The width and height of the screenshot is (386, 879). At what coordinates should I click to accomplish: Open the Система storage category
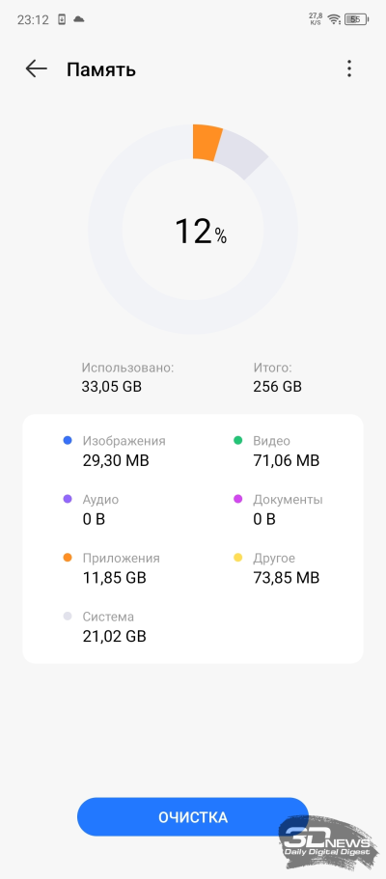(105, 627)
